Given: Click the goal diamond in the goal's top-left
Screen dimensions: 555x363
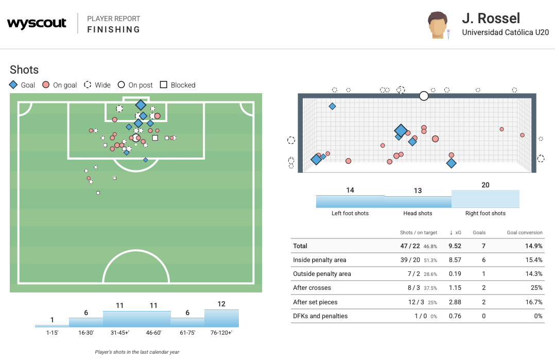Looking at the screenshot, I should point(333,107).
